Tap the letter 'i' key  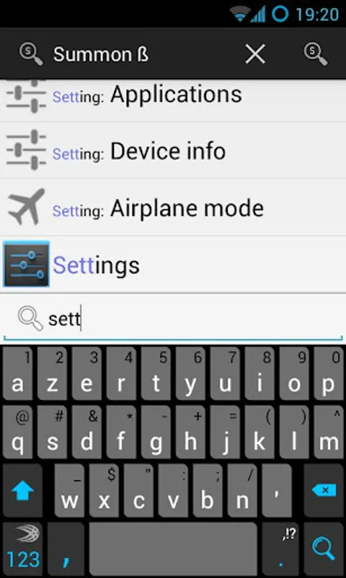click(x=259, y=374)
